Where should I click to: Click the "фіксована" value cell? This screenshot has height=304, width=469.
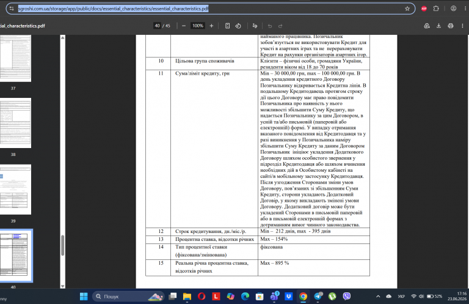click(x=314, y=251)
